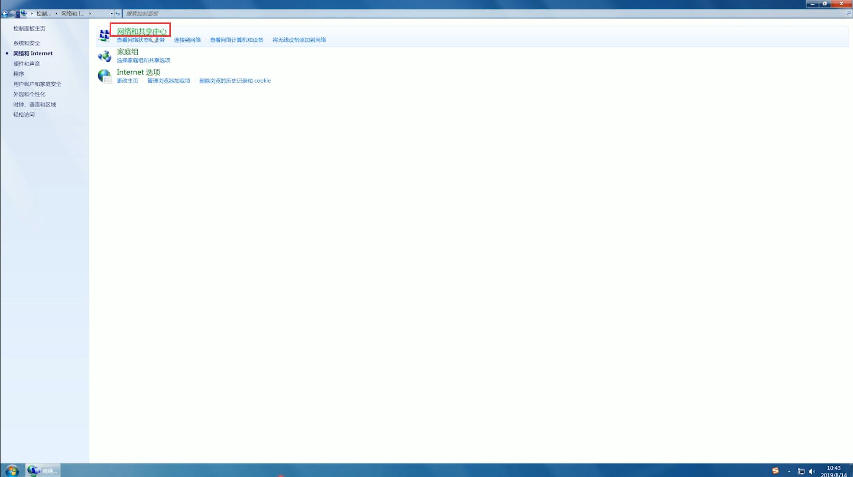853x477 pixels.
Task: Click the Network and Sharing Center icon
Action: [x=105, y=35]
